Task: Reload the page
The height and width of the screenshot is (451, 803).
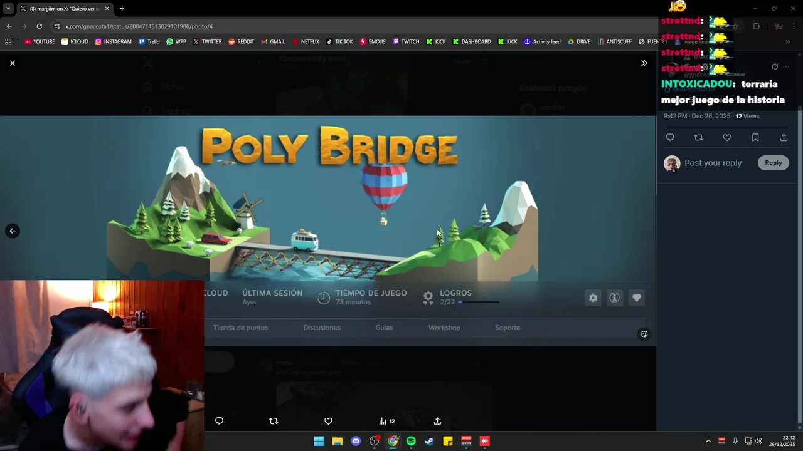Action: tap(39, 26)
